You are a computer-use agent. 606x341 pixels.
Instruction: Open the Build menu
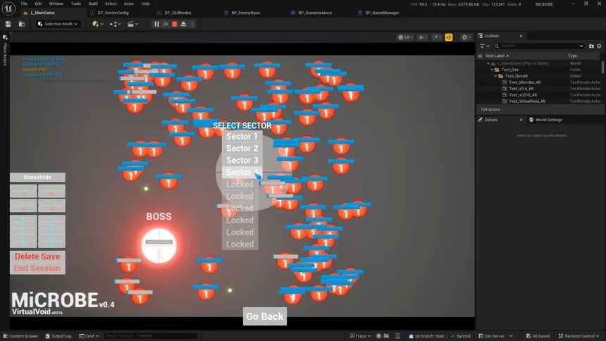93,4
